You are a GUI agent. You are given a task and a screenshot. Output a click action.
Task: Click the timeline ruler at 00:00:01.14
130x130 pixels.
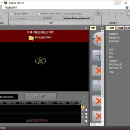click(24, 103)
